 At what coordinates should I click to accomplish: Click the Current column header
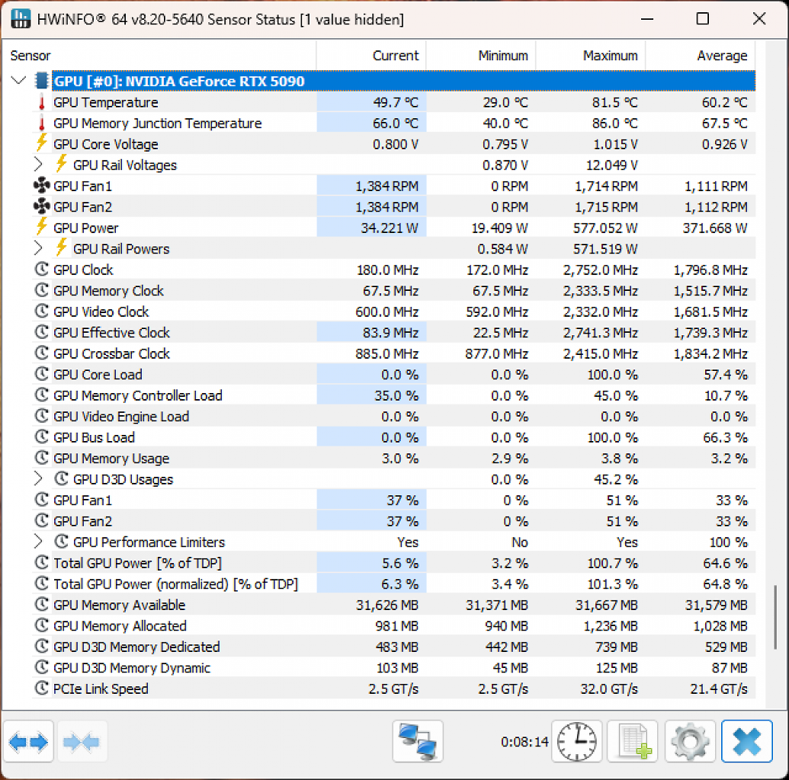[x=371, y=56]
